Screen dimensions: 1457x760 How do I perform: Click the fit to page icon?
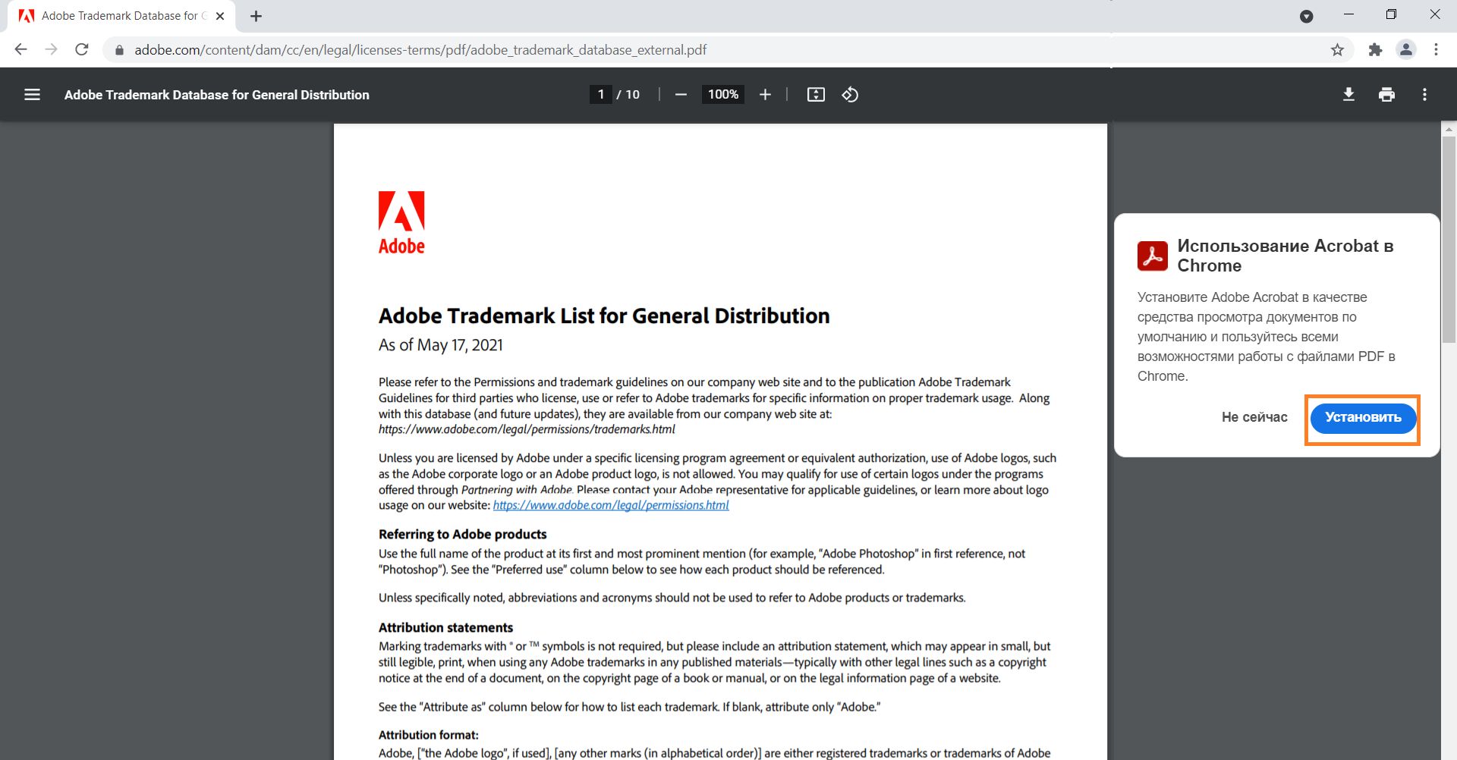click(816, 95)
